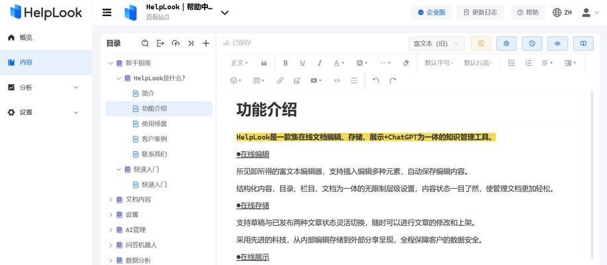Insert a numbered list
The image size is (607, 265).
pyautogui.click(x=528, y=63)
